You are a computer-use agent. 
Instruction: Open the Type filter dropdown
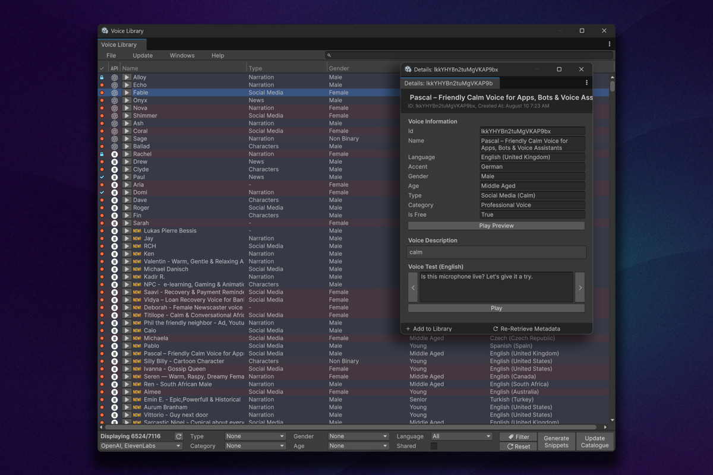[254, 436]
